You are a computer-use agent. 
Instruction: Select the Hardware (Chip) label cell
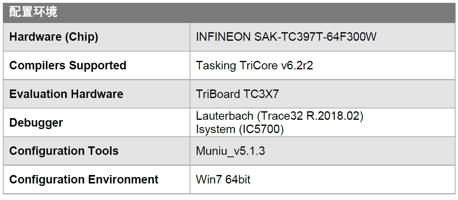pyautogui.click(x=96, y=37)
